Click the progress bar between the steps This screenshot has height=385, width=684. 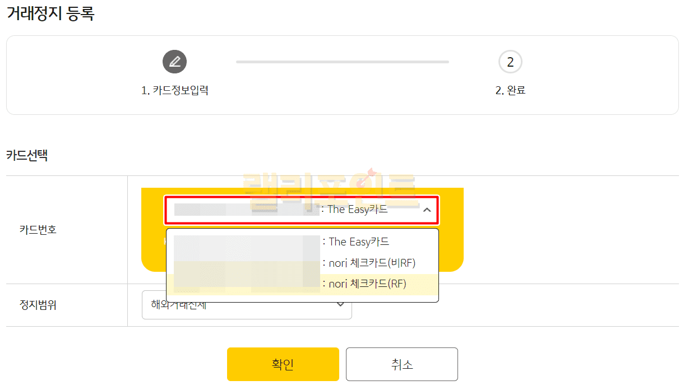click(x=342, y=62)
